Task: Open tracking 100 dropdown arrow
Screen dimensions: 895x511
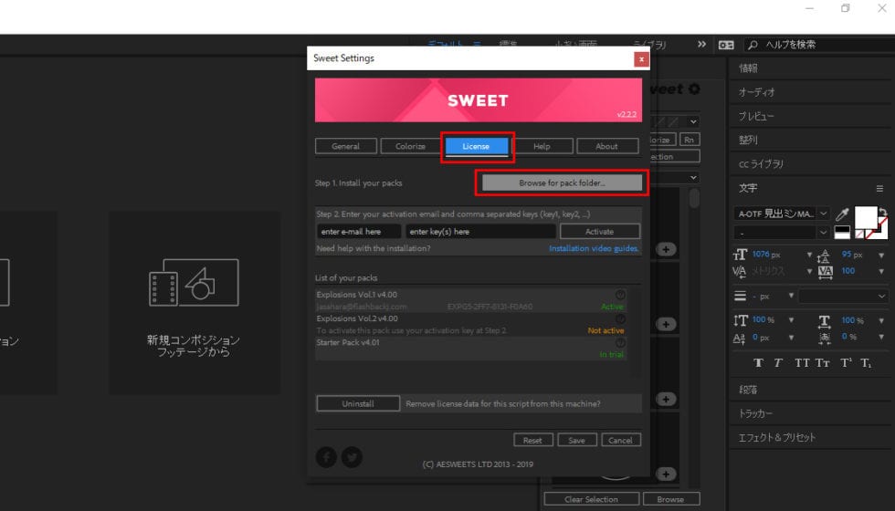Action: [x=881, y=272]
